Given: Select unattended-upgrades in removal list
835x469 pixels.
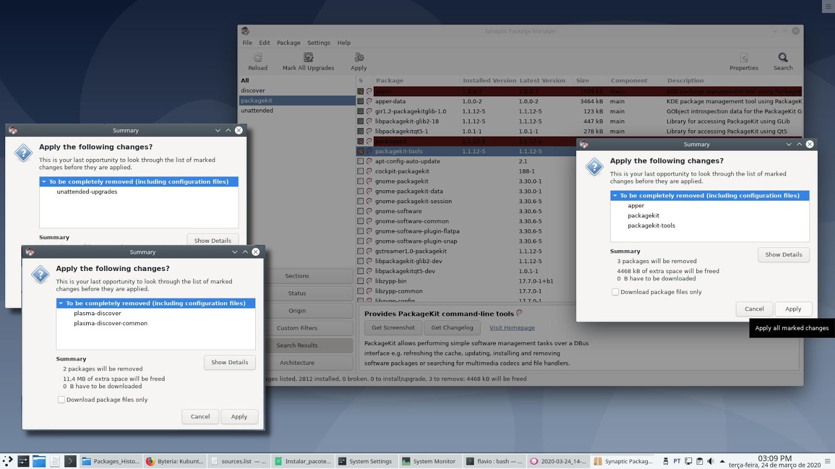Looking at the screenshot, I should (87, 192).
